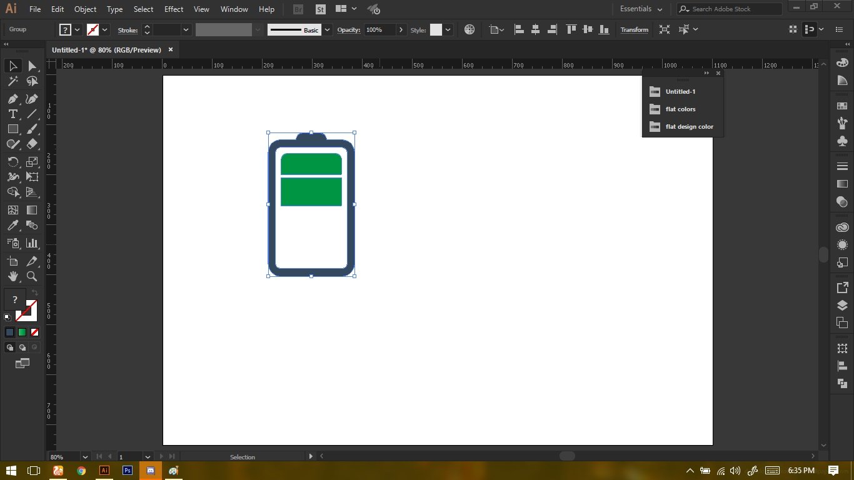Select the Eyedropper tool
The width and height of the screenshot is (854, 480).
click(x=13, y=226)
